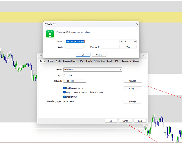Screen dimensions: 182x143
Task: Switch to the Signals tab
Action: pos(136,61)
